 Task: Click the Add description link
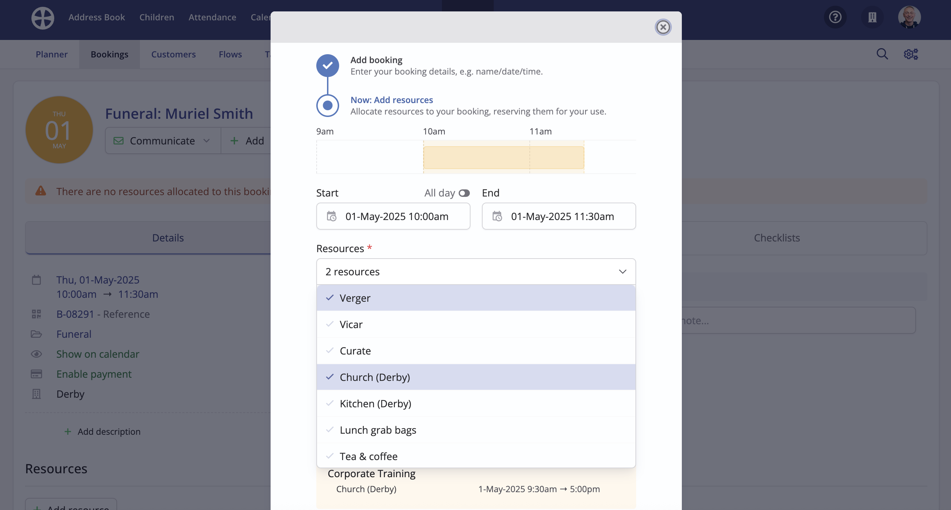(109, 431)
